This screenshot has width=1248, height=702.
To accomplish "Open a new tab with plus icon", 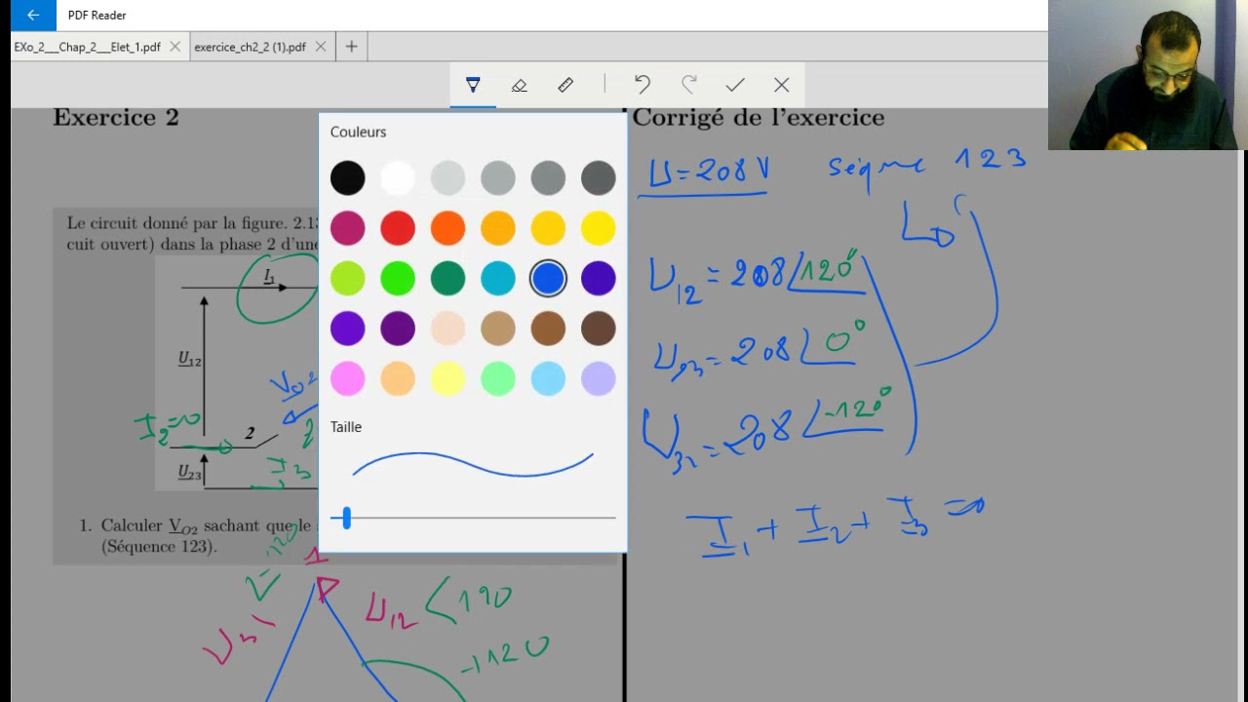I will click(x=351, y=47).
